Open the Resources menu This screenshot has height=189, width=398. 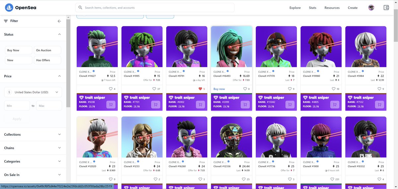click(332, 8)
